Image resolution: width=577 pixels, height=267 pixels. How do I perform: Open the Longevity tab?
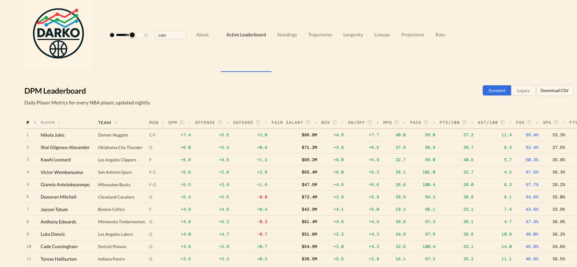pos(353,35)
